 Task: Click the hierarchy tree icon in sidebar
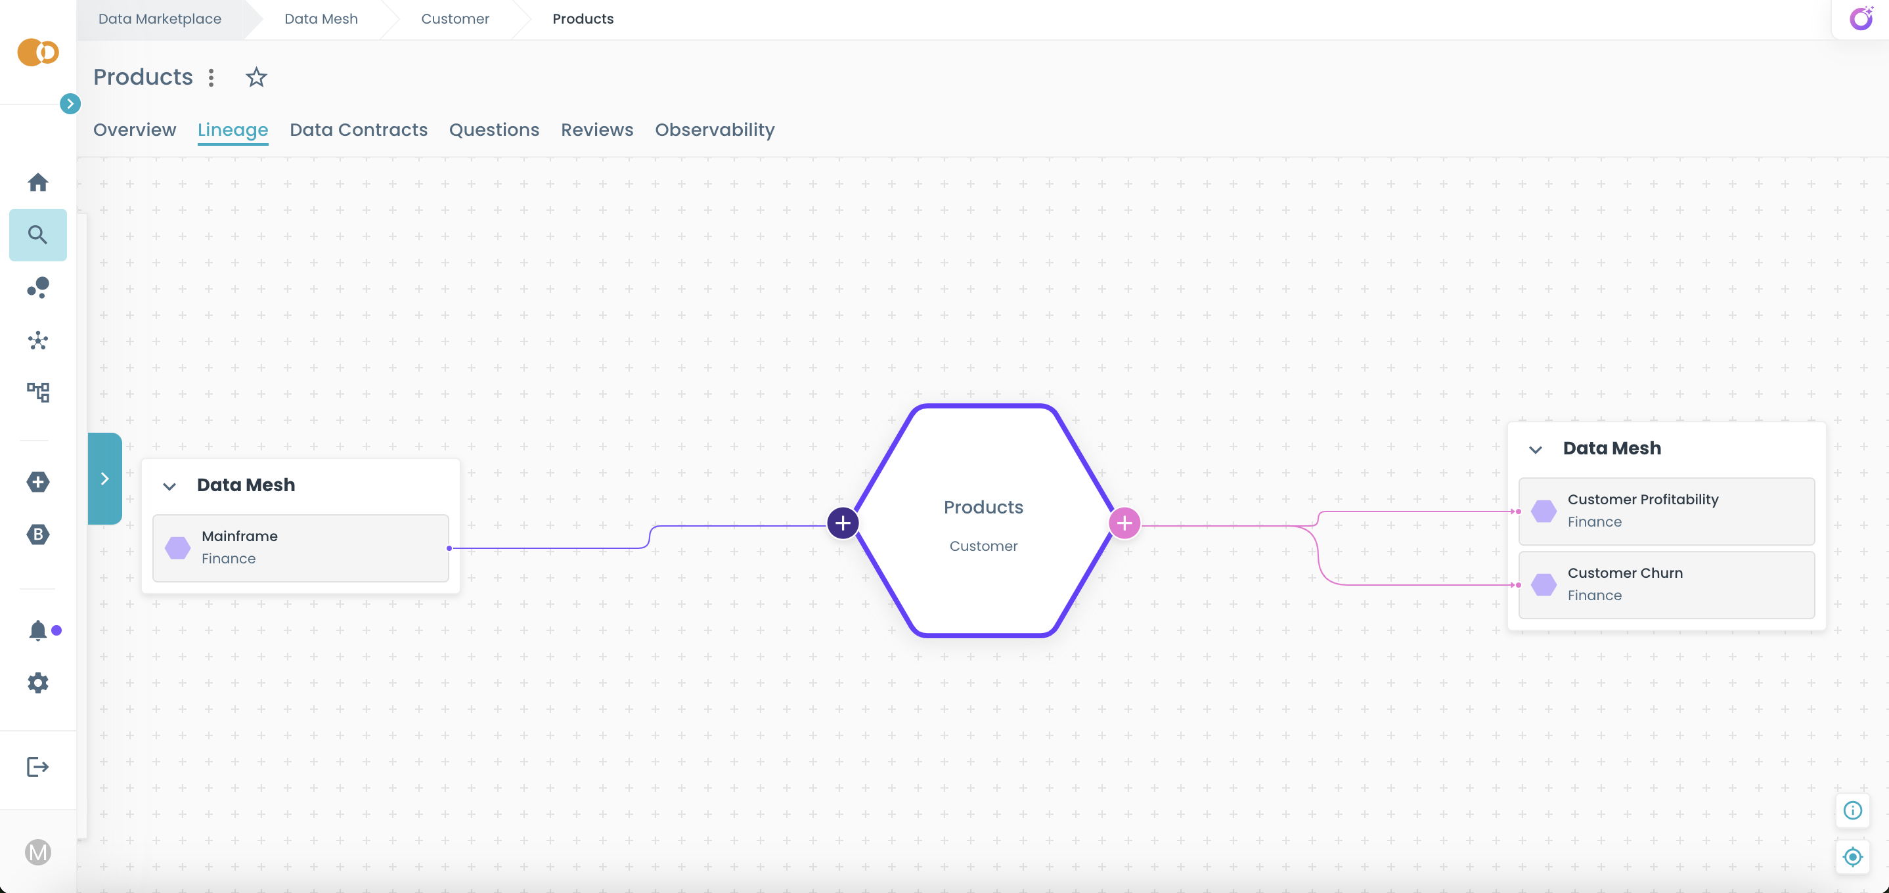(37, 392)
